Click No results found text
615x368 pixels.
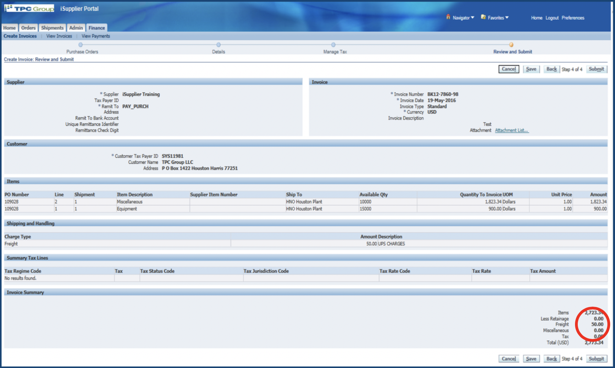(x=20, y=278)
